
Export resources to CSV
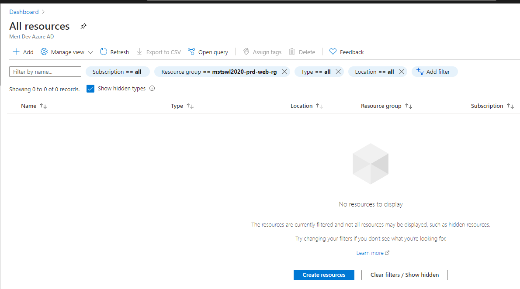coord(159,52)
